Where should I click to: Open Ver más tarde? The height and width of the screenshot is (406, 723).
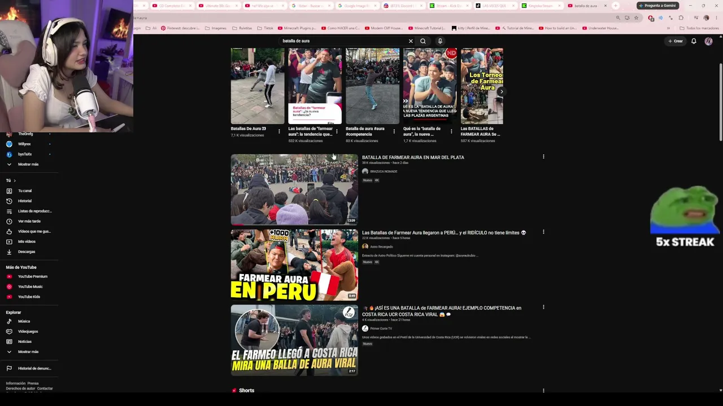[x=28, y=221]
